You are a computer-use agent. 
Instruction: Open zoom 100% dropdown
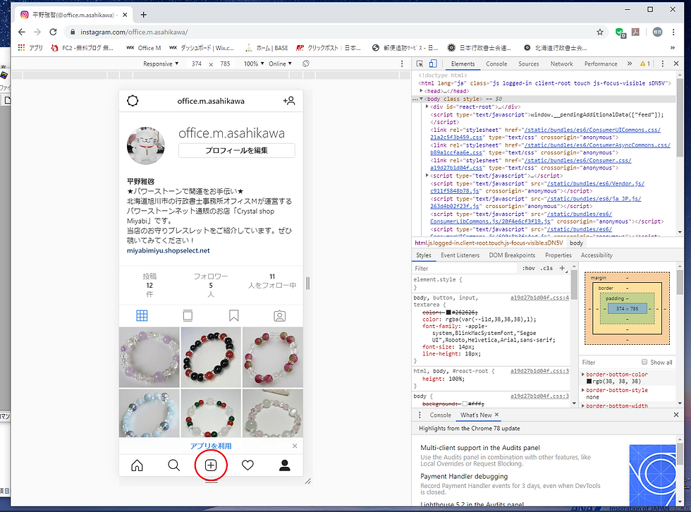pos(254,63)
